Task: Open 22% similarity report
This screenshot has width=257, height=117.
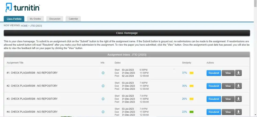Action: pos(184,112)
